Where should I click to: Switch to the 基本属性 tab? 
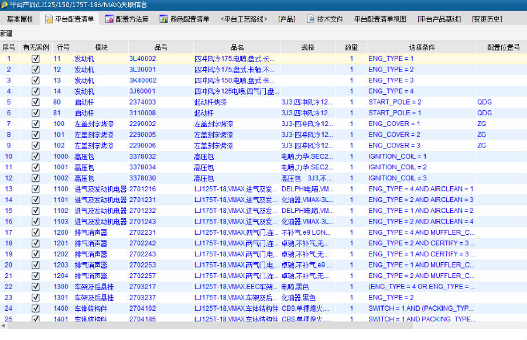(20, 19)
